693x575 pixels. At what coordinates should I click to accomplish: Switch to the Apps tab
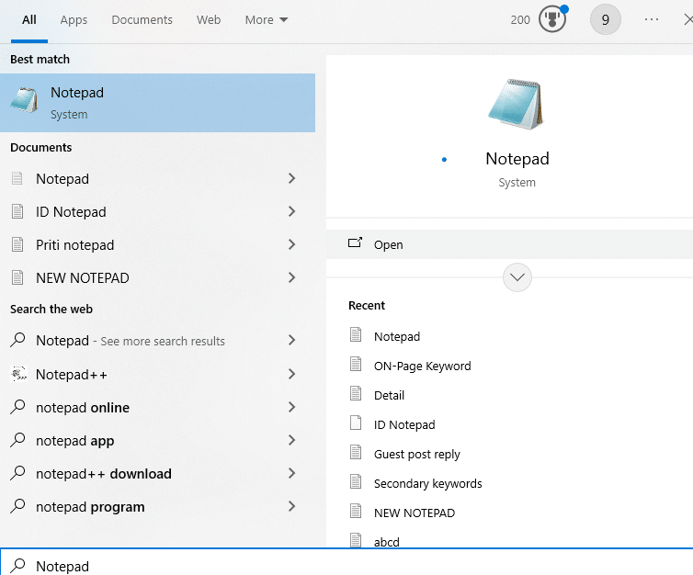click(x=74, y=19)
